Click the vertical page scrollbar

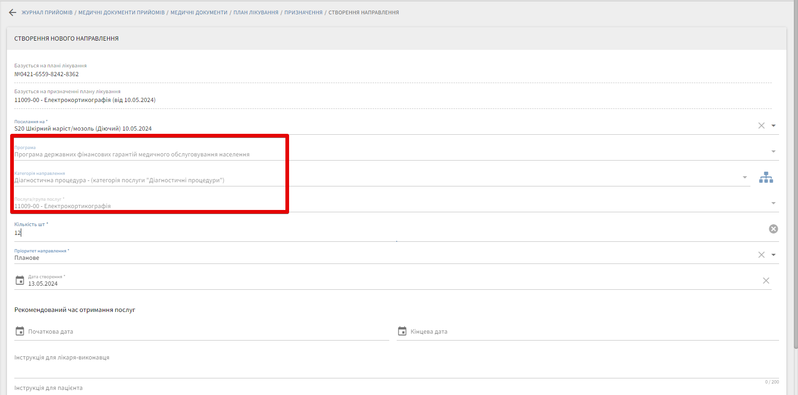[795, 185]
